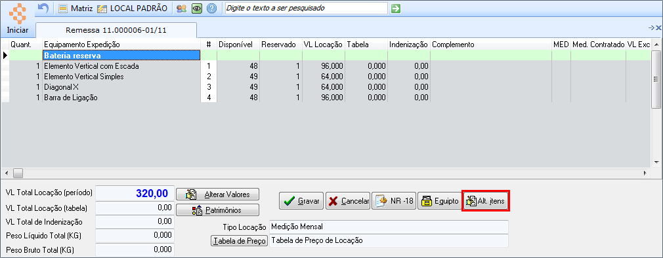
Task: Close the tab with the X
Action: tap(658, 28)
